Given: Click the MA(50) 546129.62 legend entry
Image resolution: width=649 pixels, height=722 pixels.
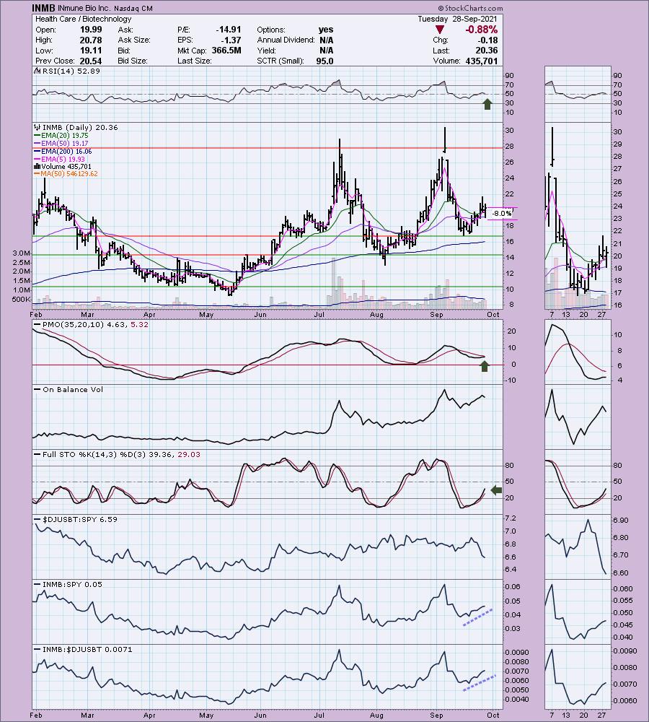Looking at the screenshot, I should click(x=69, y=173).
